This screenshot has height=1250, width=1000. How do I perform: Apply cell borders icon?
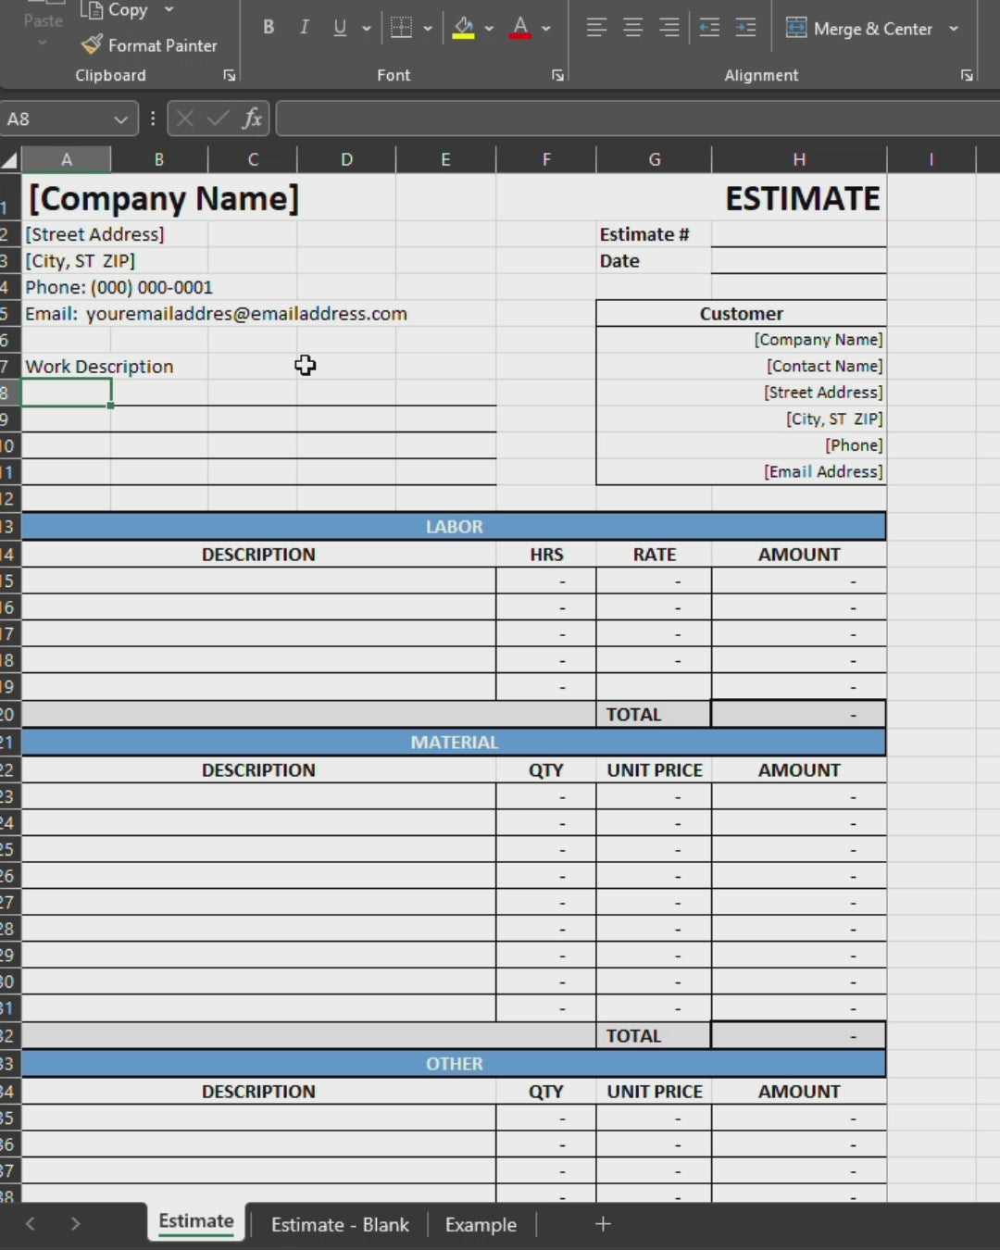point(401,28)
